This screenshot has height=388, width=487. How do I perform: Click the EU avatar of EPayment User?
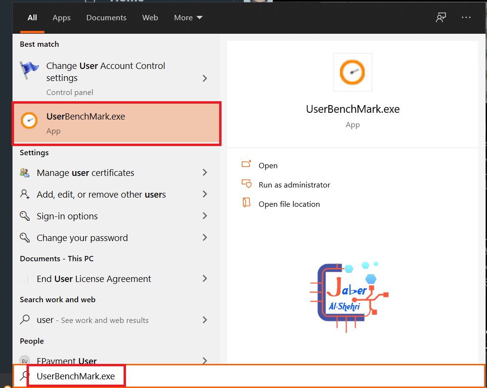point(25,361)
